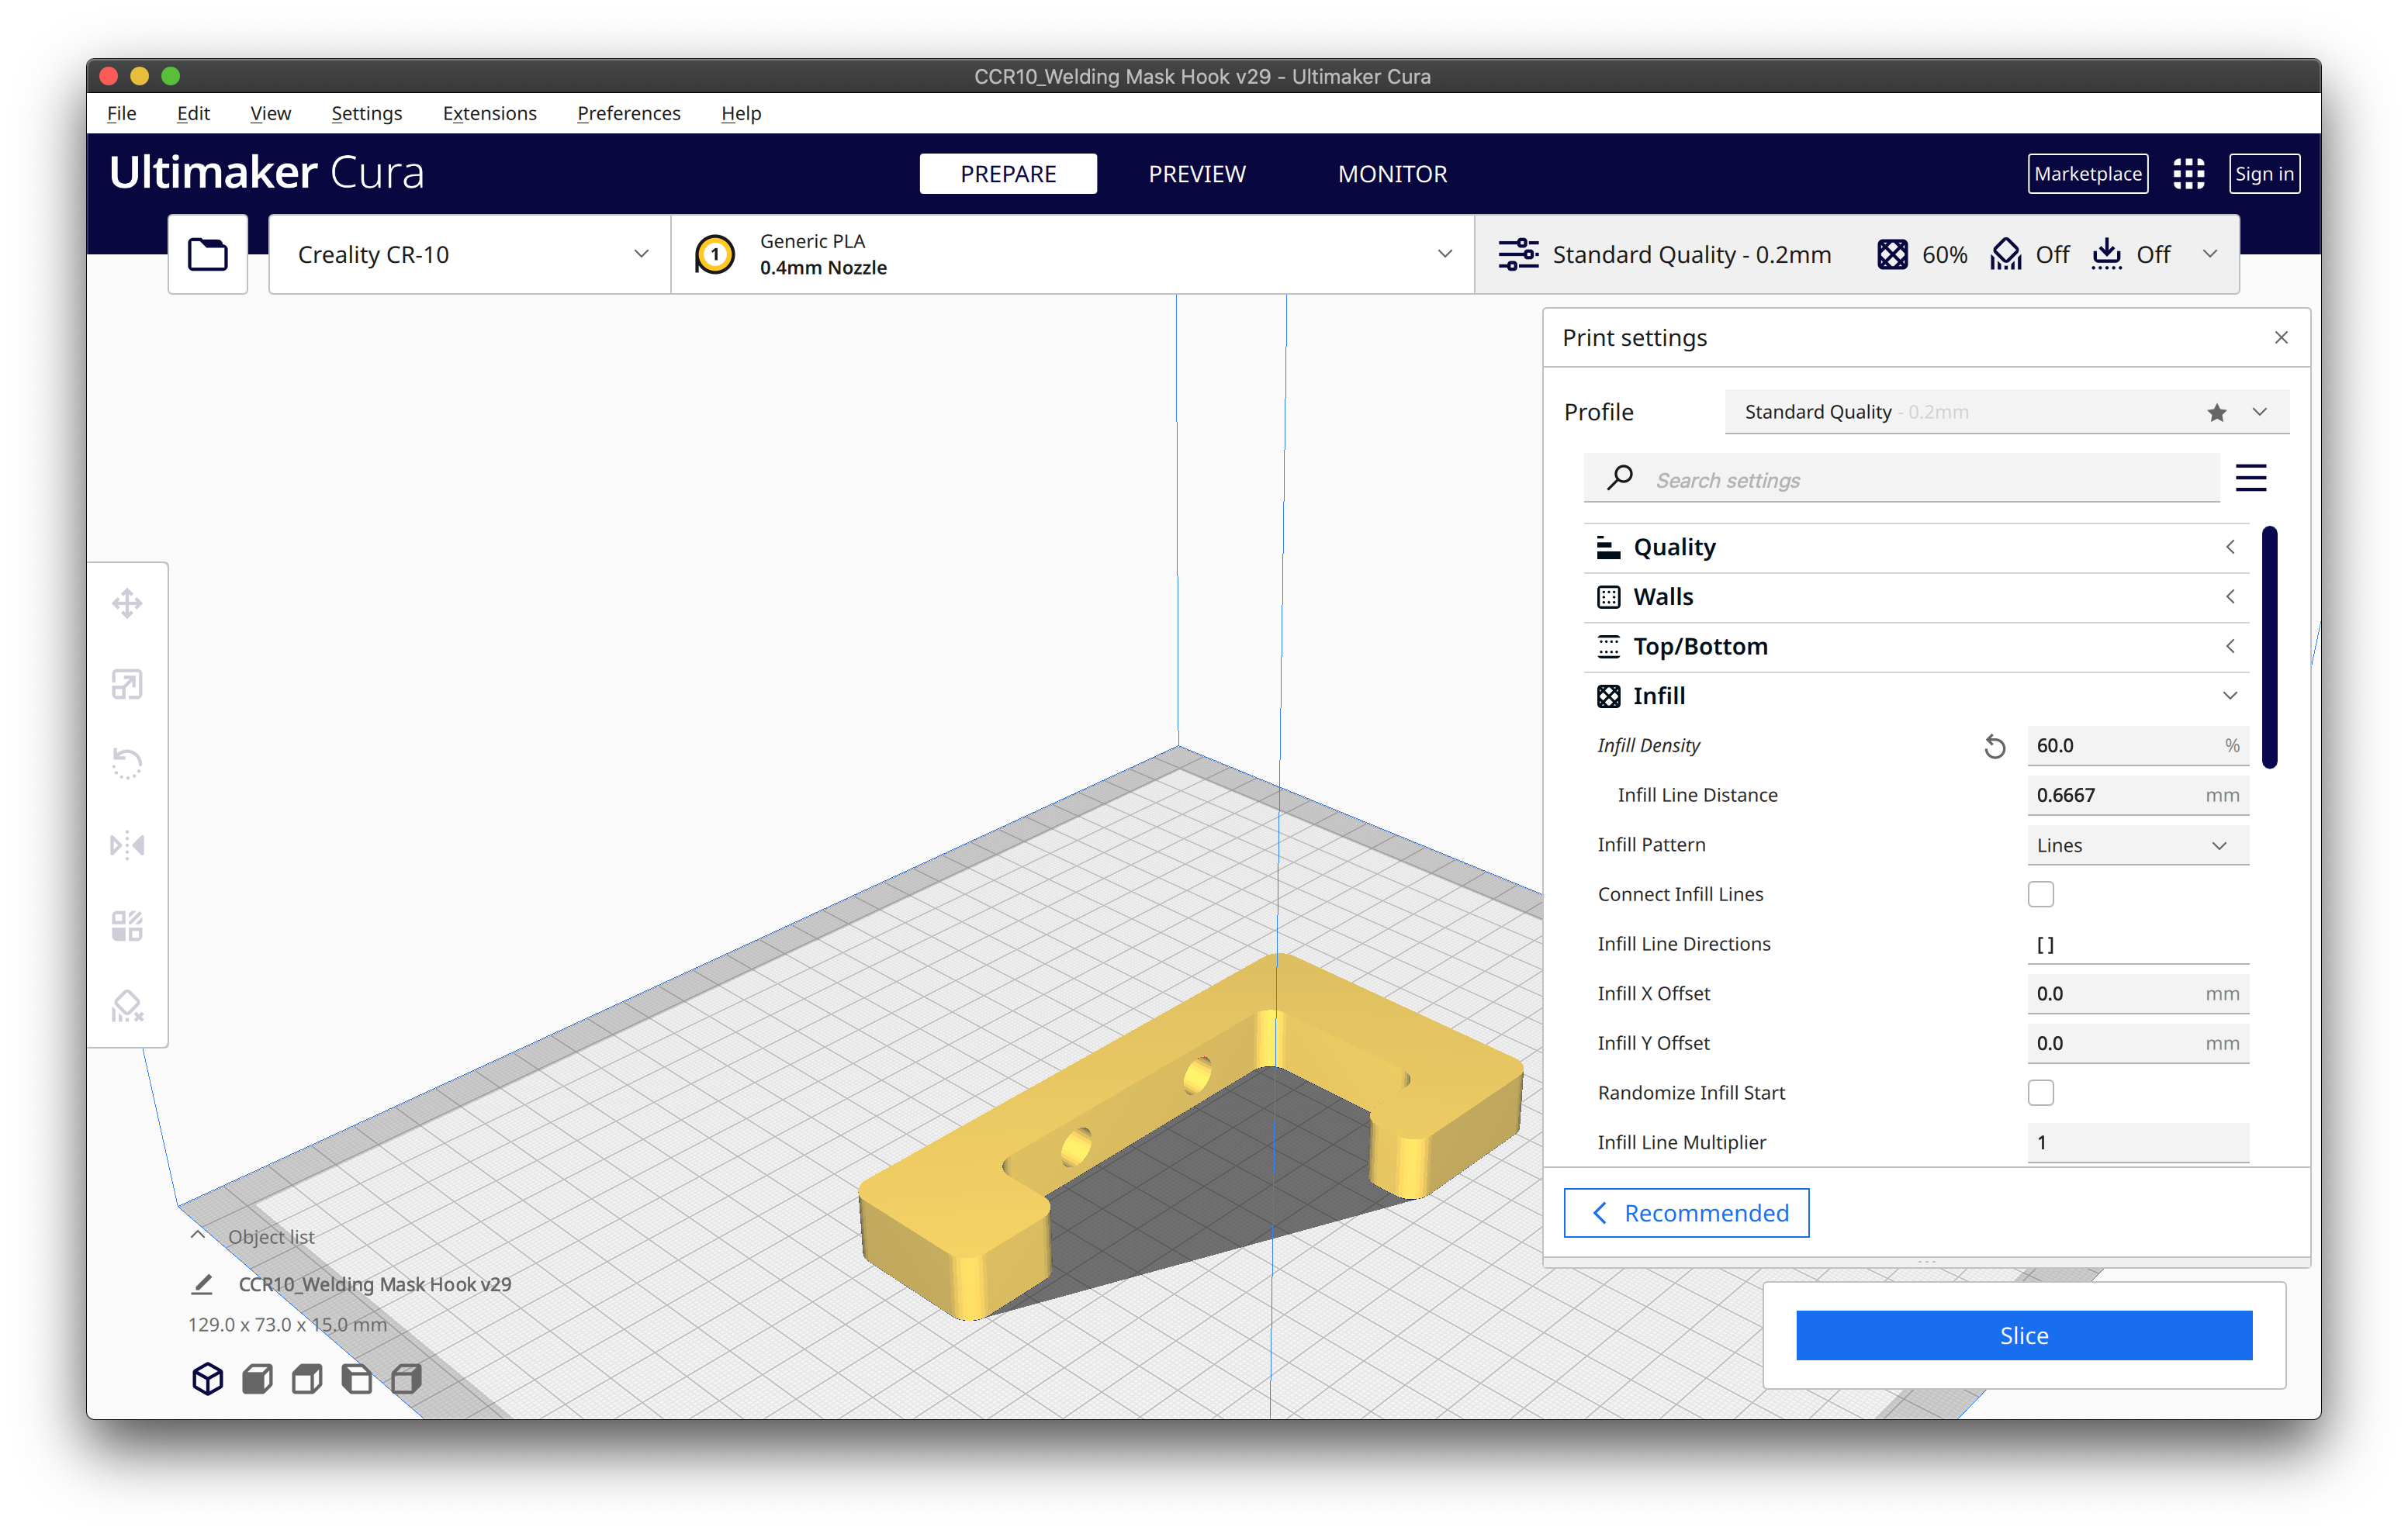Viewport: 2408px width, 1534px height.
Task: Switch to the PREVIEW stage tab
Action: coord(1196,174)
